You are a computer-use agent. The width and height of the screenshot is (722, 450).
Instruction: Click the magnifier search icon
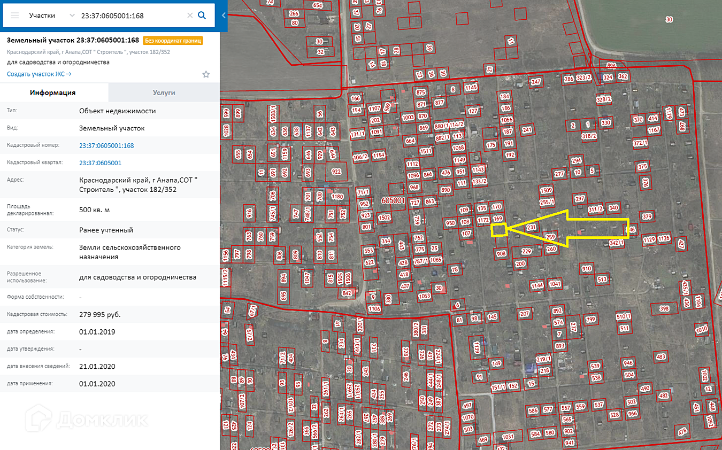(202, 15)
